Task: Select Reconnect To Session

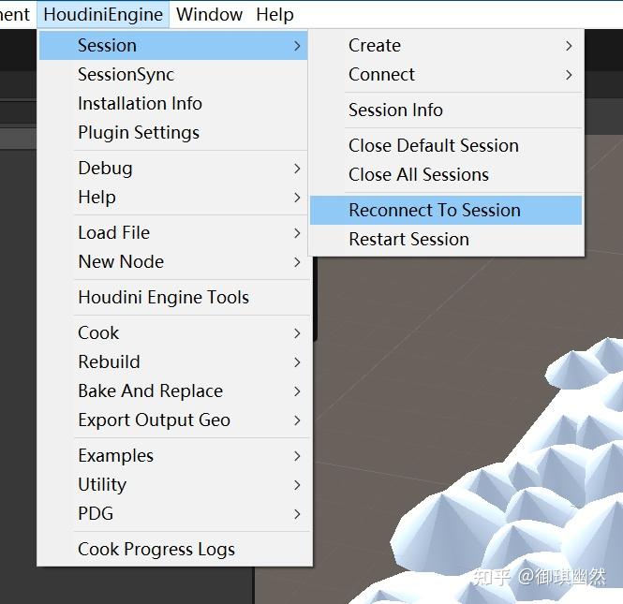Action: (435, 210)
